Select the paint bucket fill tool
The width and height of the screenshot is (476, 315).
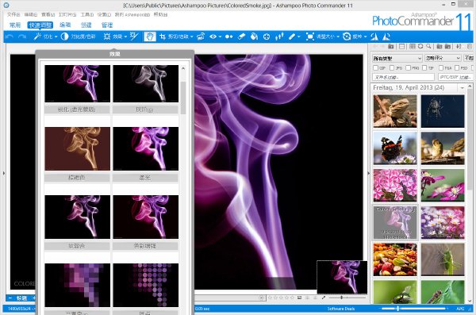pos(254,36)
